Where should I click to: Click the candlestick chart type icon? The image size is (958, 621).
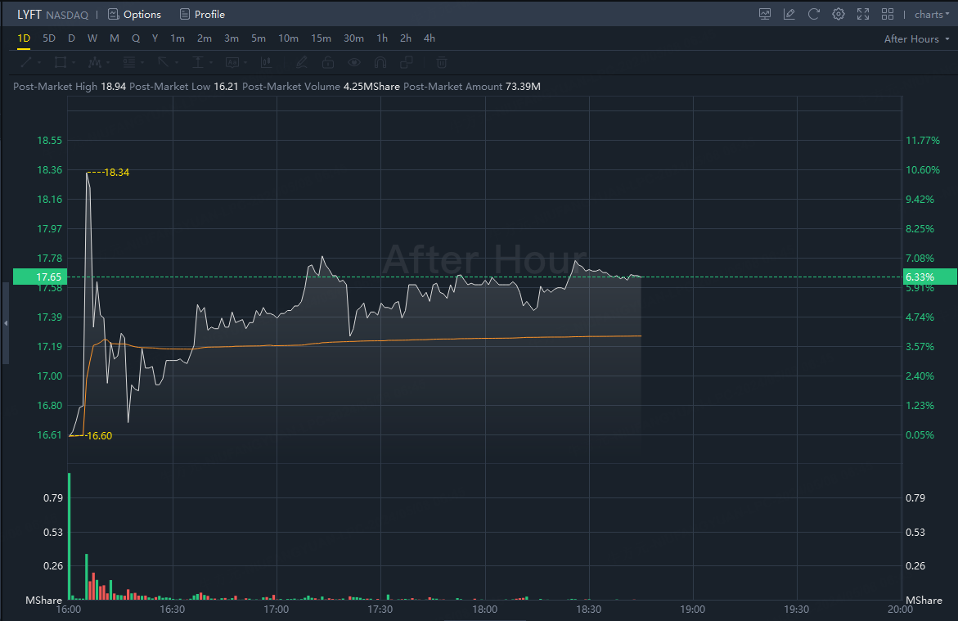click(x=267, y=62)
